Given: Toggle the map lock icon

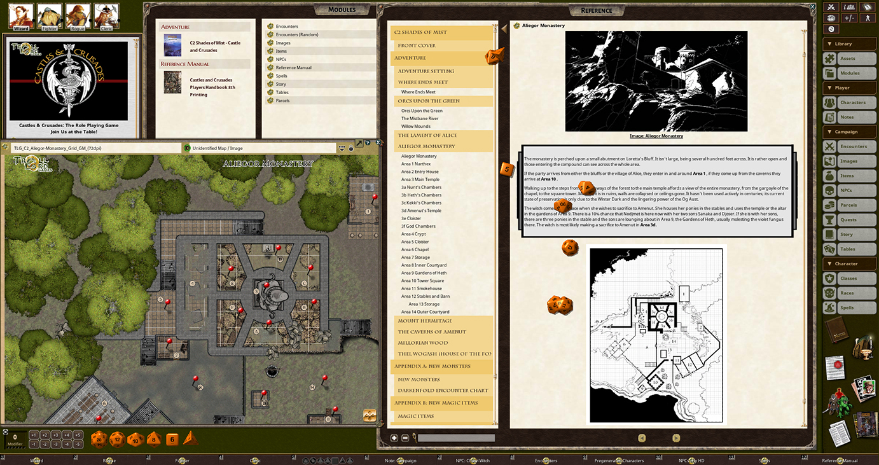Looking at the screenshot, I should (350, 148).
